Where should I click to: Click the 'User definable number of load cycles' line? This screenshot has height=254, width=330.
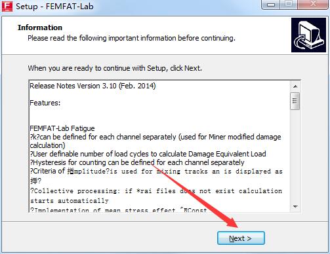(148, 154)
